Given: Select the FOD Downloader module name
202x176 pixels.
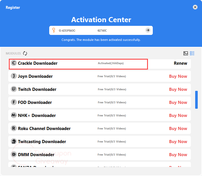Looking at the screenshot, I should tap(35, 102).
